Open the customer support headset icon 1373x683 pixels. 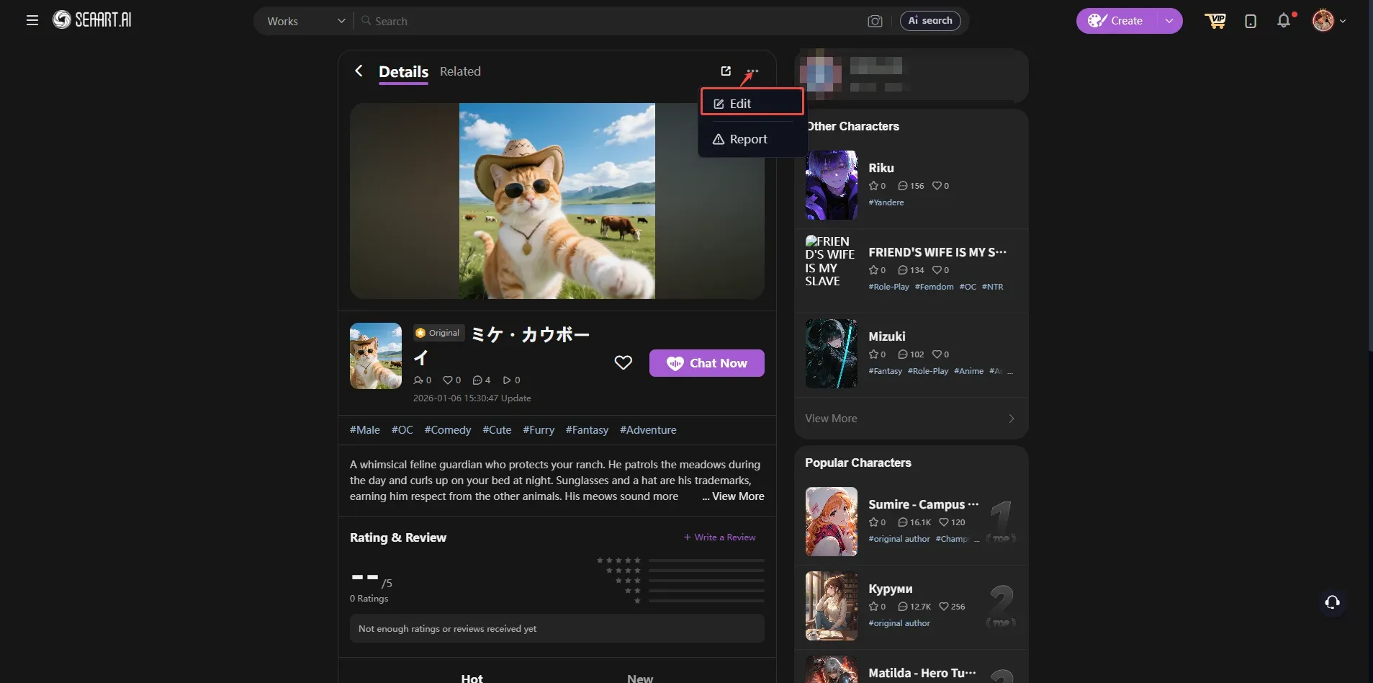coord(1332,602)
